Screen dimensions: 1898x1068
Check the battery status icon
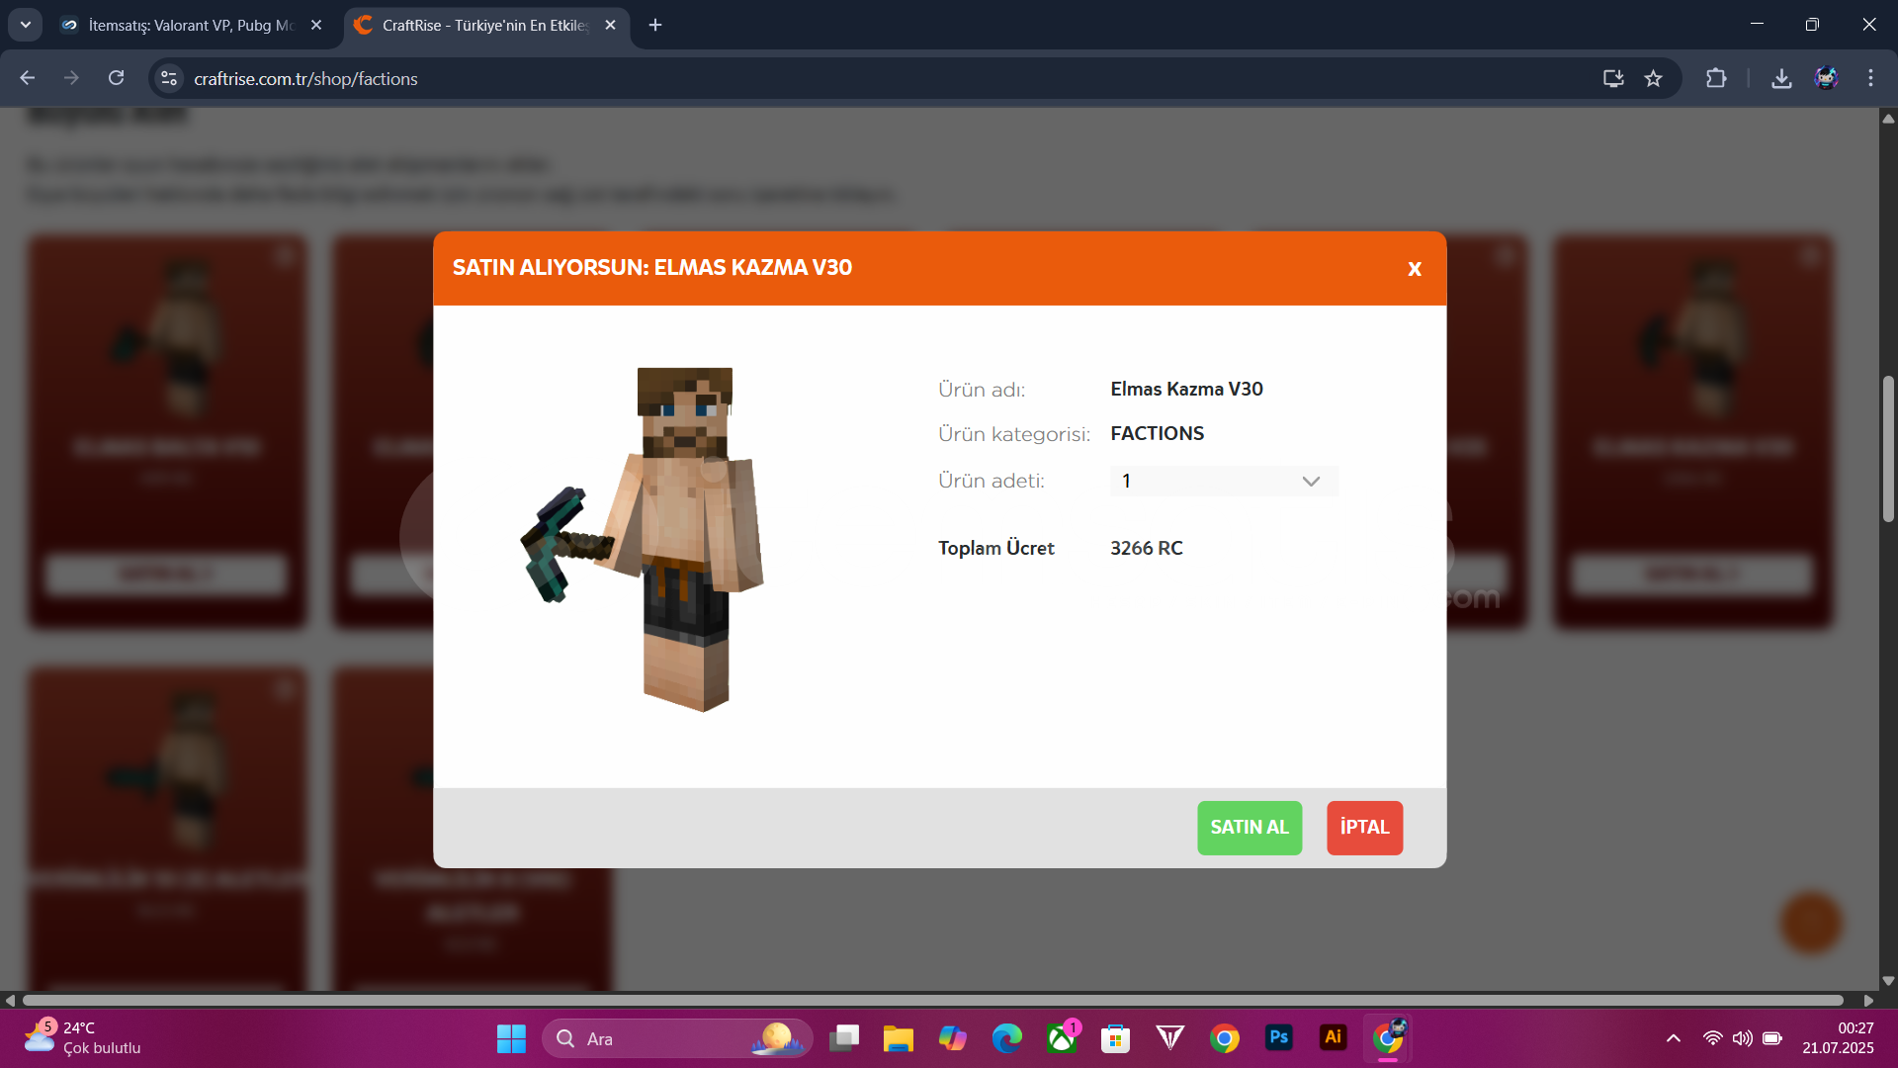point(1772,1038)
